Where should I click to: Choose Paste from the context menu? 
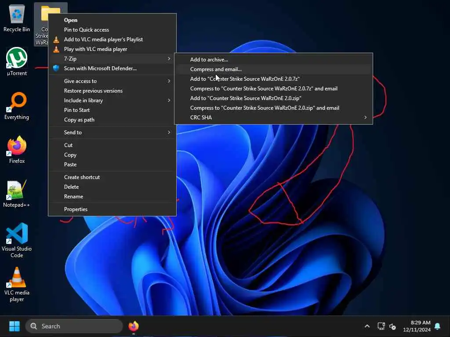point(112,165)
